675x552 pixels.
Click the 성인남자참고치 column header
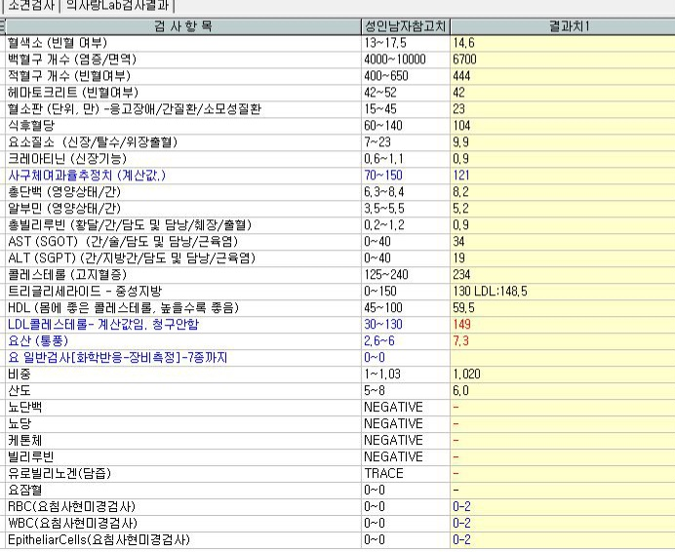tap(405, 26)
